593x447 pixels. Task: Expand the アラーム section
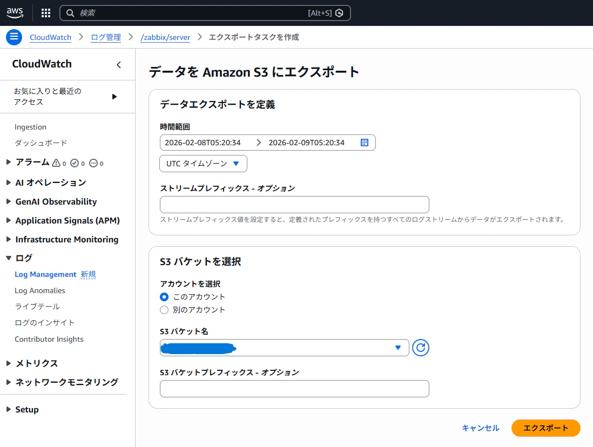[8, 162]
